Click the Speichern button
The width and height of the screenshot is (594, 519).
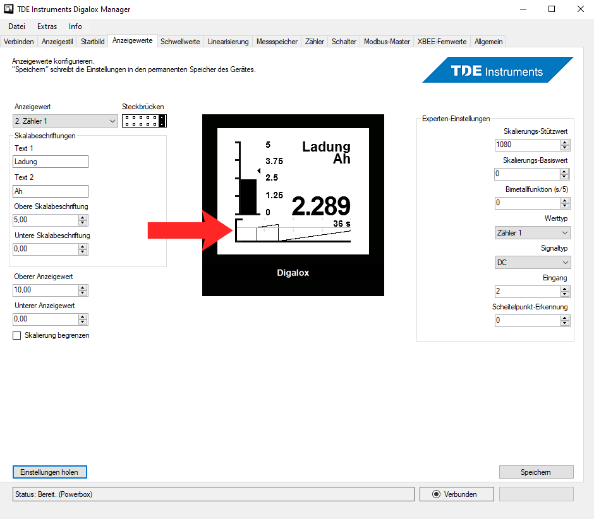pos(536,472)
